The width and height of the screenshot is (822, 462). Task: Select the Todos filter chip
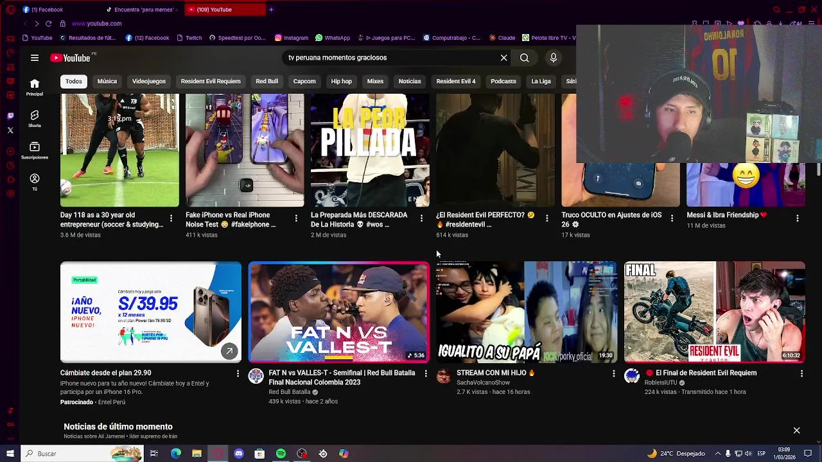[74, 81]
